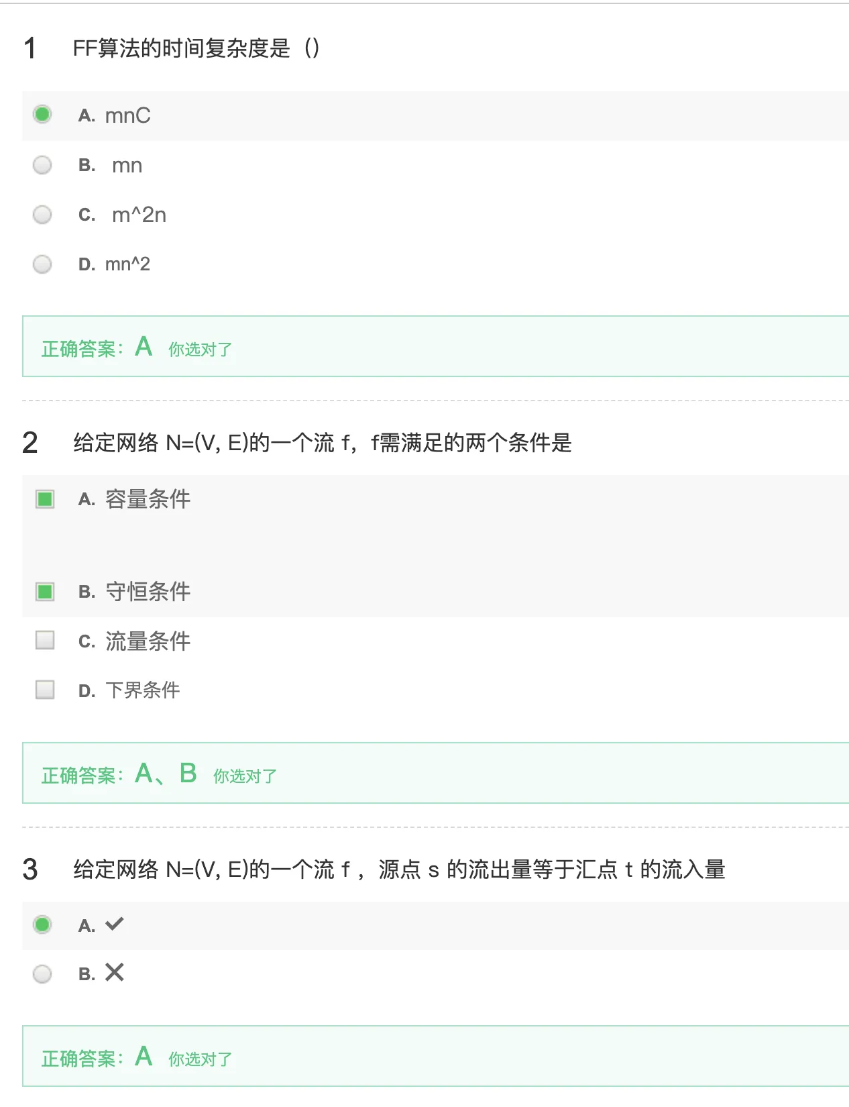Click the 容量条件 option label
Viewport: 849px width, 1107px height.
[148, 499]
